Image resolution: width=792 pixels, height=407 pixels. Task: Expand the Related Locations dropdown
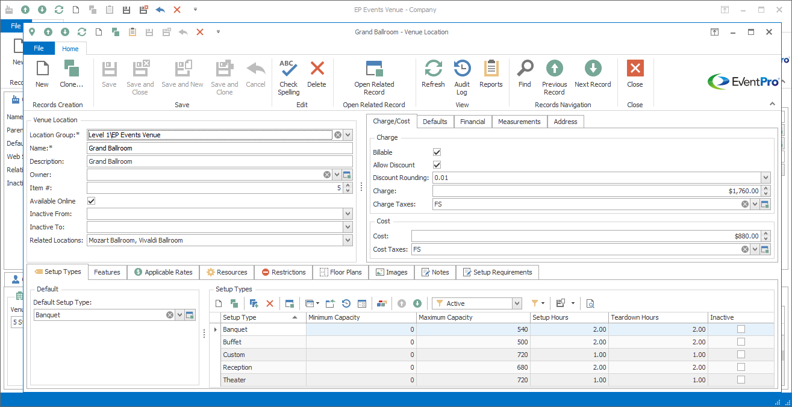(x=348, y=240)
